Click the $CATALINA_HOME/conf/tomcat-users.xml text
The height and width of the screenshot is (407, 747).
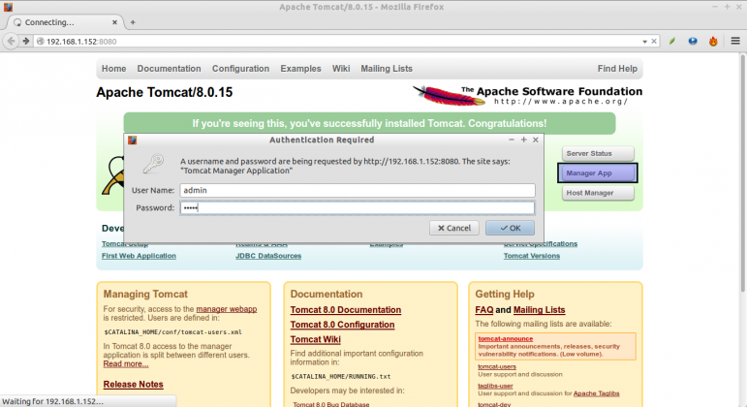[172, 332]
